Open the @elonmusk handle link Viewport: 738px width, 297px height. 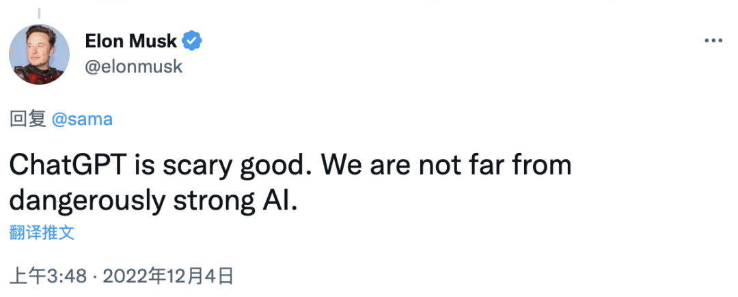pos(134,67)
